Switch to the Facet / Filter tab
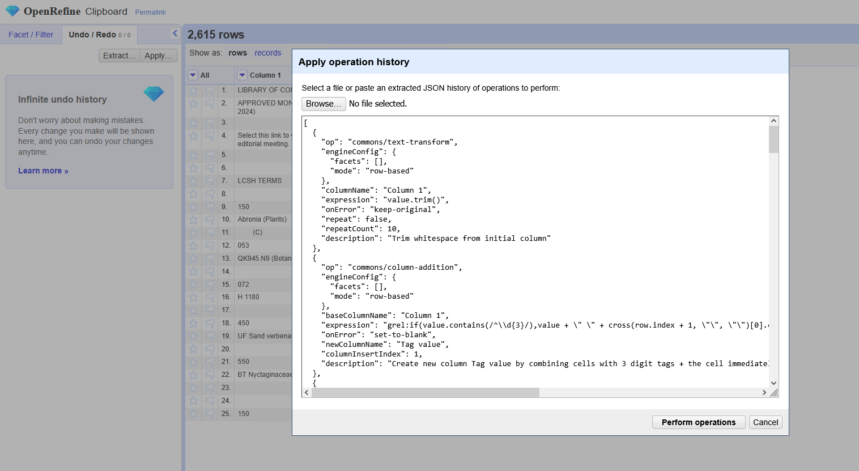 click(x=31, y=35)
